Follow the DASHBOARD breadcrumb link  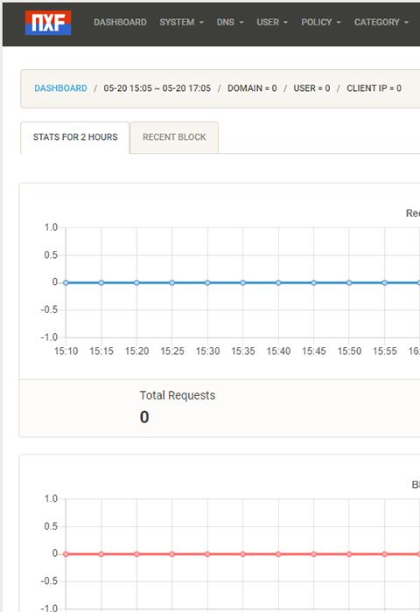pyautogui.click(x=60, y=88)
